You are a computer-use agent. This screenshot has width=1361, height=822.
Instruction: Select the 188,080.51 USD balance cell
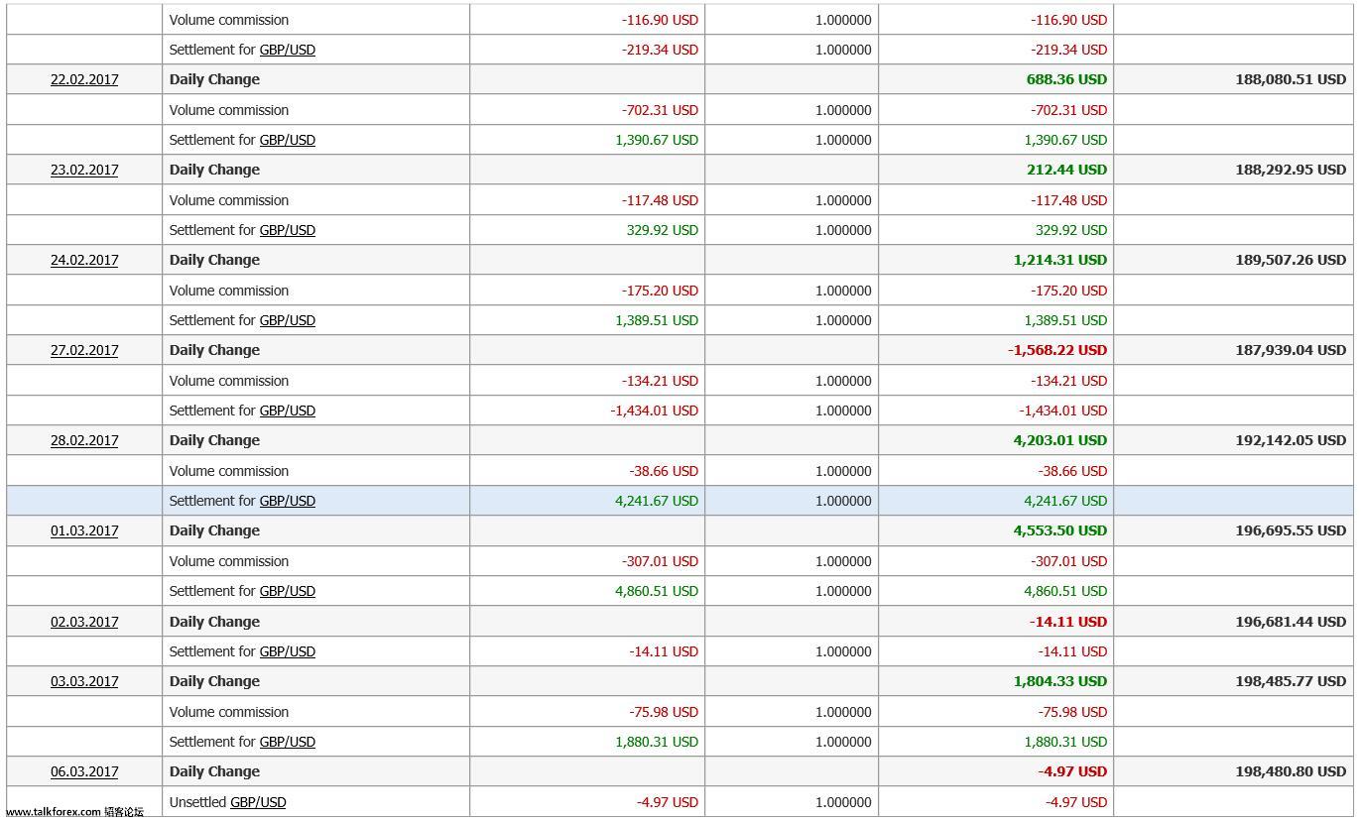[x=1291, y=79]
